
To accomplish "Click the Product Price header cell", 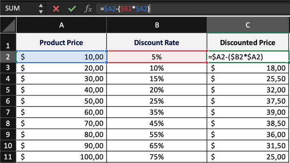I will click(61, 42).
